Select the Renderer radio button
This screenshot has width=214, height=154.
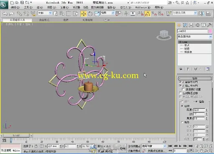click(196, 102)
